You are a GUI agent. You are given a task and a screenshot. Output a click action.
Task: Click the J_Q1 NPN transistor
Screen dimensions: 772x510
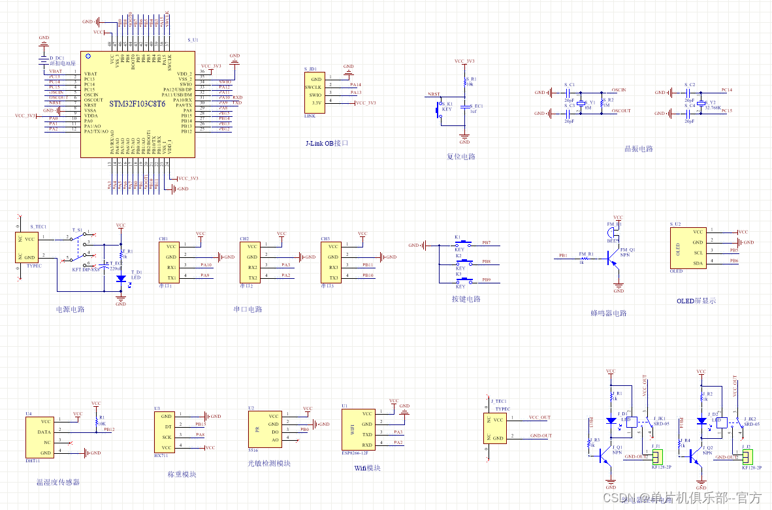pos(605,457)
